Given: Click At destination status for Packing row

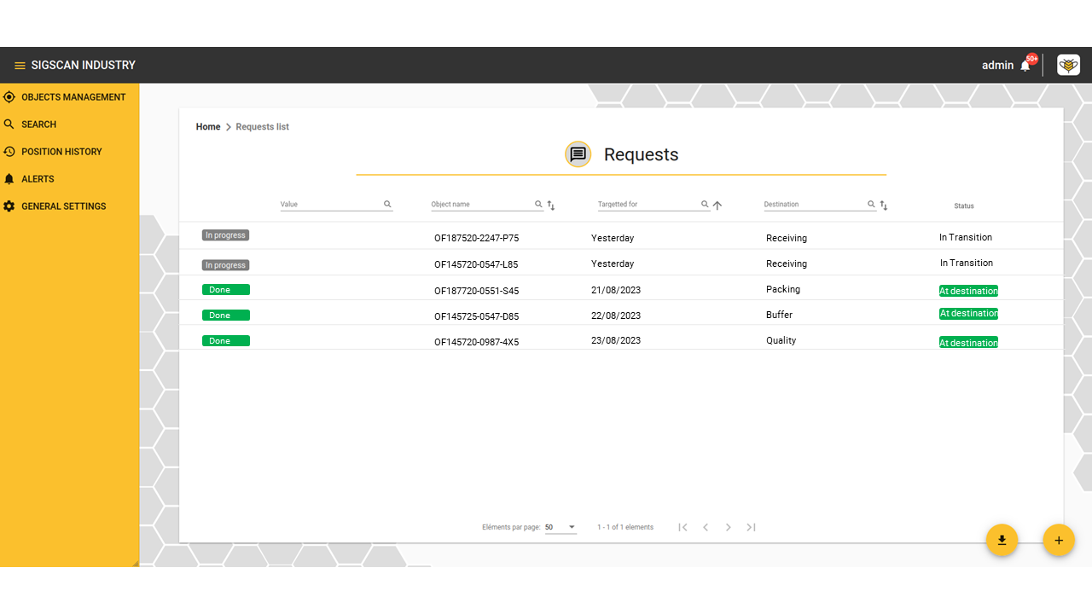Looking at the screenshot, I should tap(968, 291).
